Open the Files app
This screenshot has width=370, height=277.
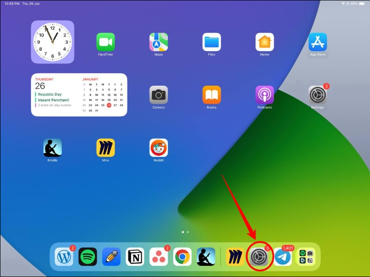pyautogui.click(x=212, y=42)
